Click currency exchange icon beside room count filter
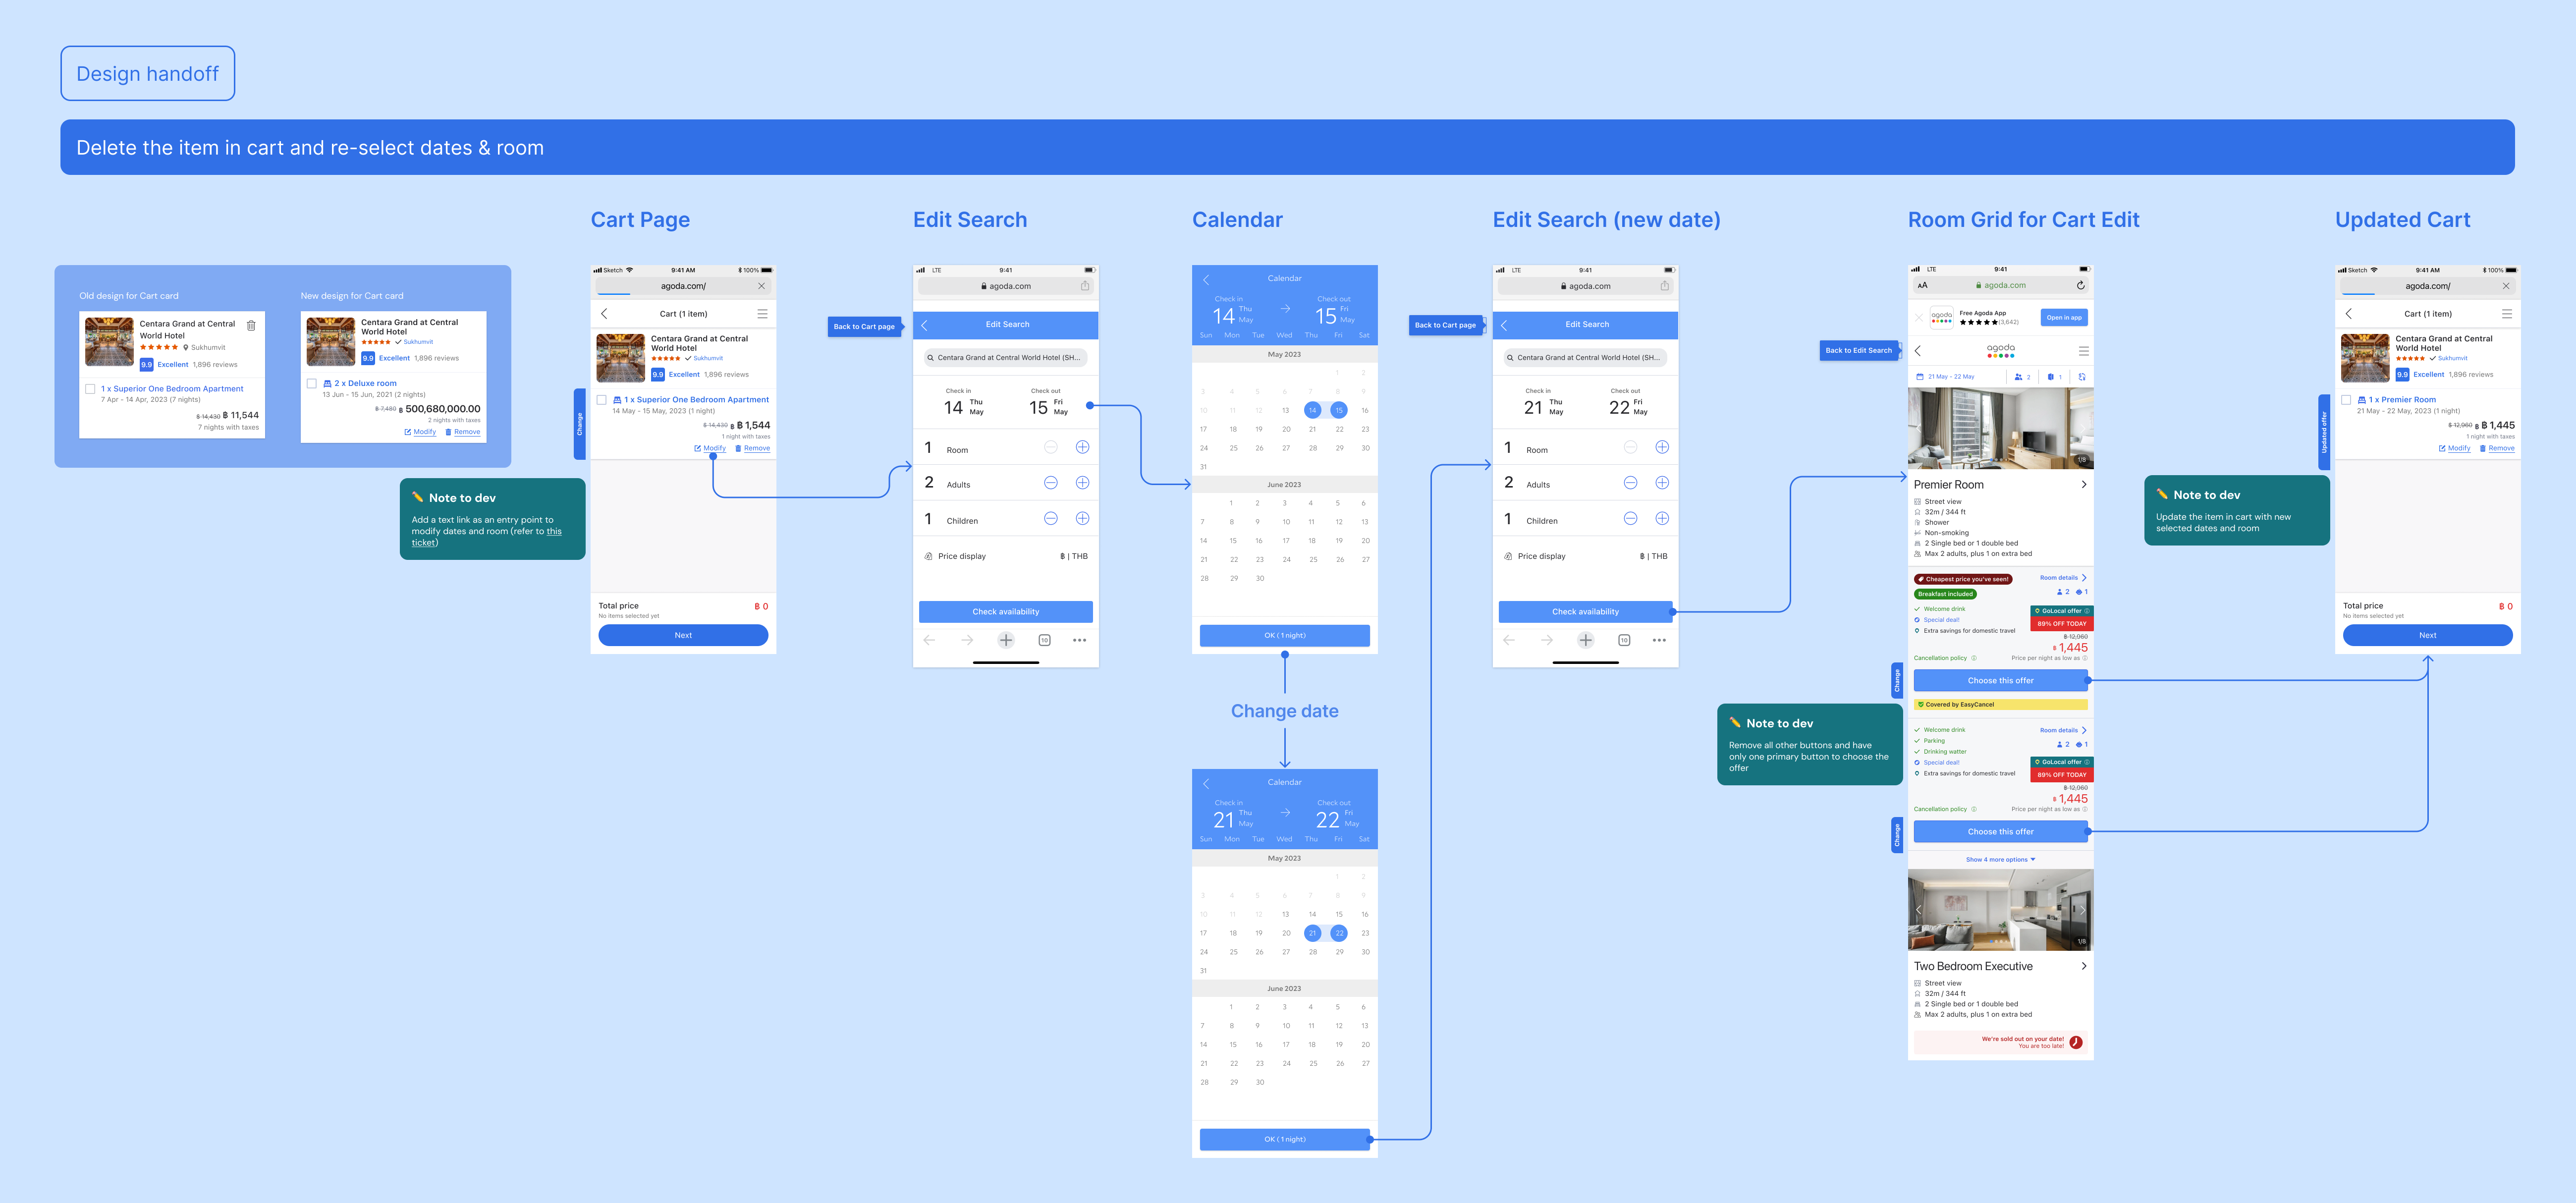This screenshot has width=2576, height=1203. pyautogui.click(x=2082, y=377)
